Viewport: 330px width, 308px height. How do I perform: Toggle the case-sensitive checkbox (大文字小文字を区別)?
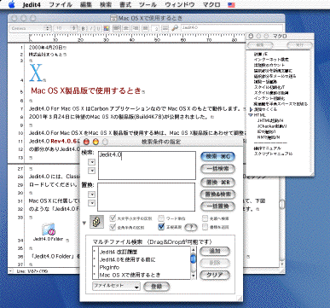113,218
